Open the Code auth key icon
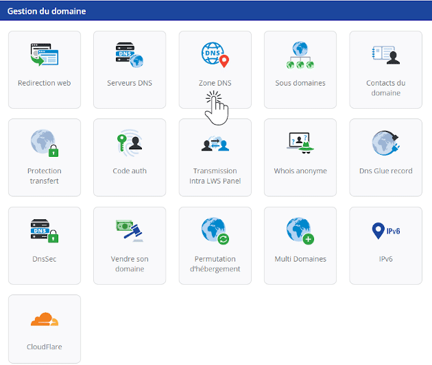This screenshot has width=432, height=365. point(130,142)
